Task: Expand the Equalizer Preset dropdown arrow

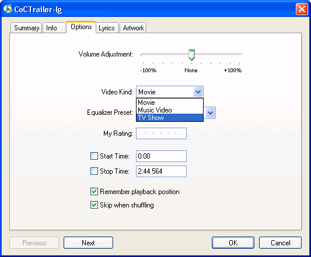Action: [x=210, y=112]
